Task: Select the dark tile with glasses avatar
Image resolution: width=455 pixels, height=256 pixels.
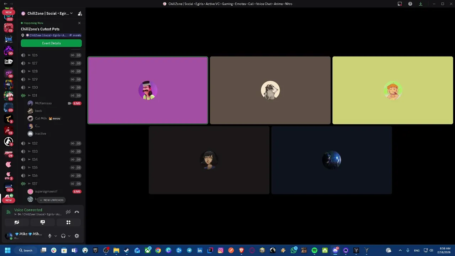Action: click(x=209, y=160)
